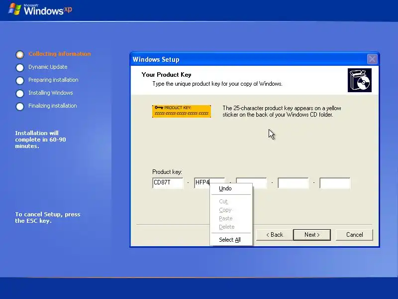This screenshot has height=299, width=398.
Task: Choose Cut from the context menu
Action: 231,201
